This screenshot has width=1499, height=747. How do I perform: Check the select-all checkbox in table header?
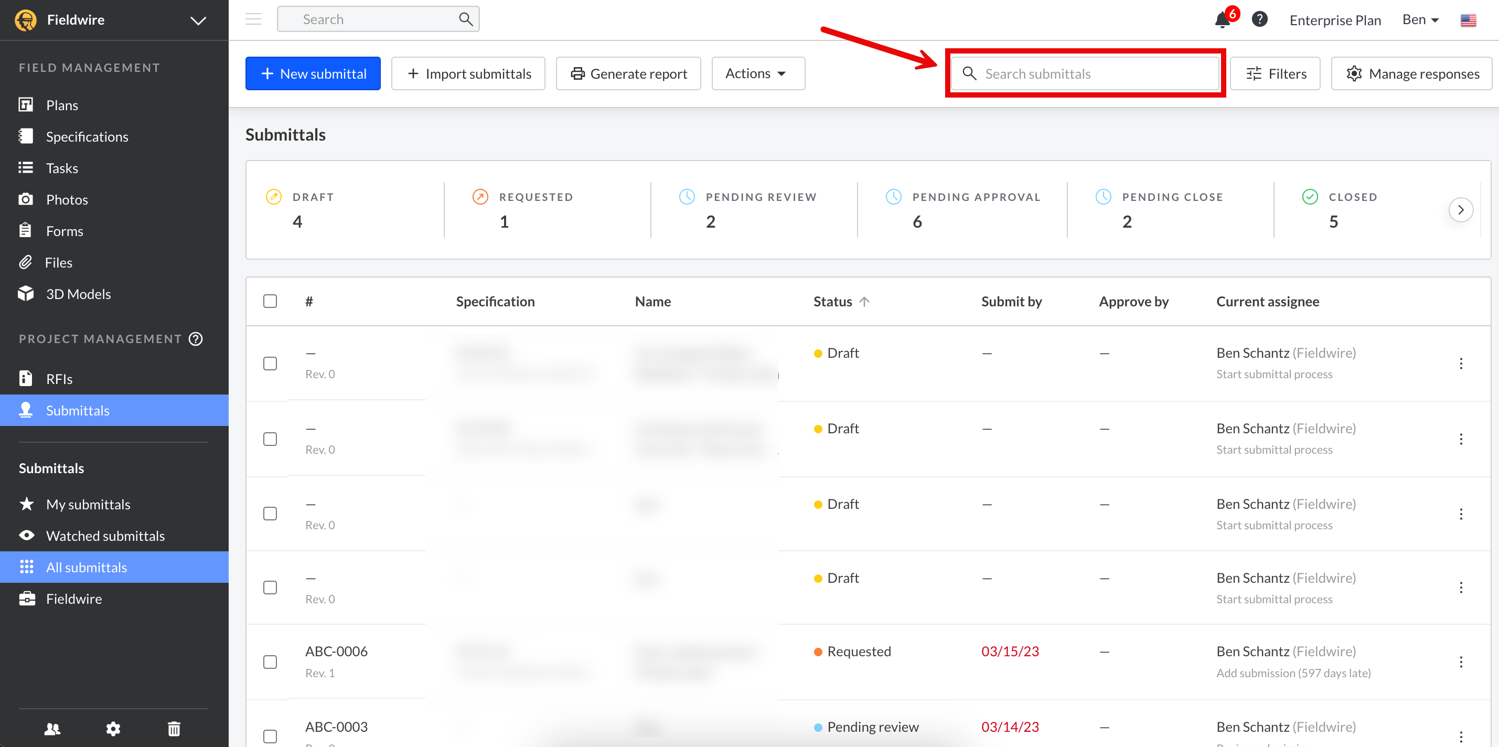point(270,301)
